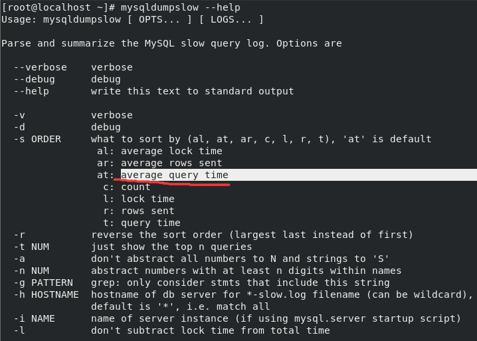Screen dimensions: 477x341
Task: Click the '--debug' option text
Action: pos(34,79)
